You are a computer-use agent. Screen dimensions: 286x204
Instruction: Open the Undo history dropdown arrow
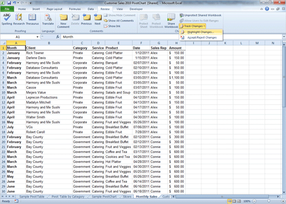tap(18, 3)
